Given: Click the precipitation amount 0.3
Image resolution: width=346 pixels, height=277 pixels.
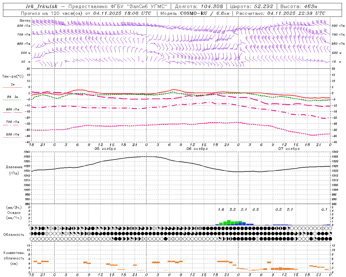Looking at the screenshot, I should 255,210.
